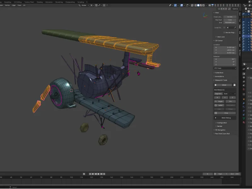
Task: Edit the Focal Length 50 mm field
Action: point(230,17)
